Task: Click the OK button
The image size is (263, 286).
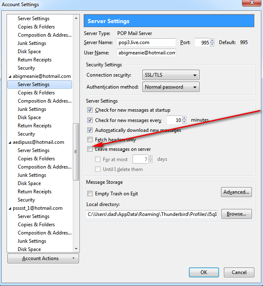Action: (204, 272)
